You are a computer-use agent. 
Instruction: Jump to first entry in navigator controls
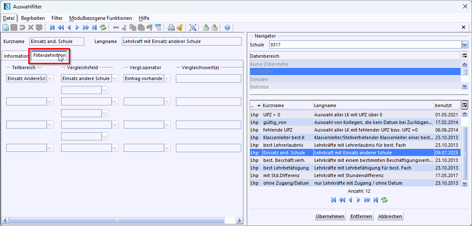pos(334,199)
